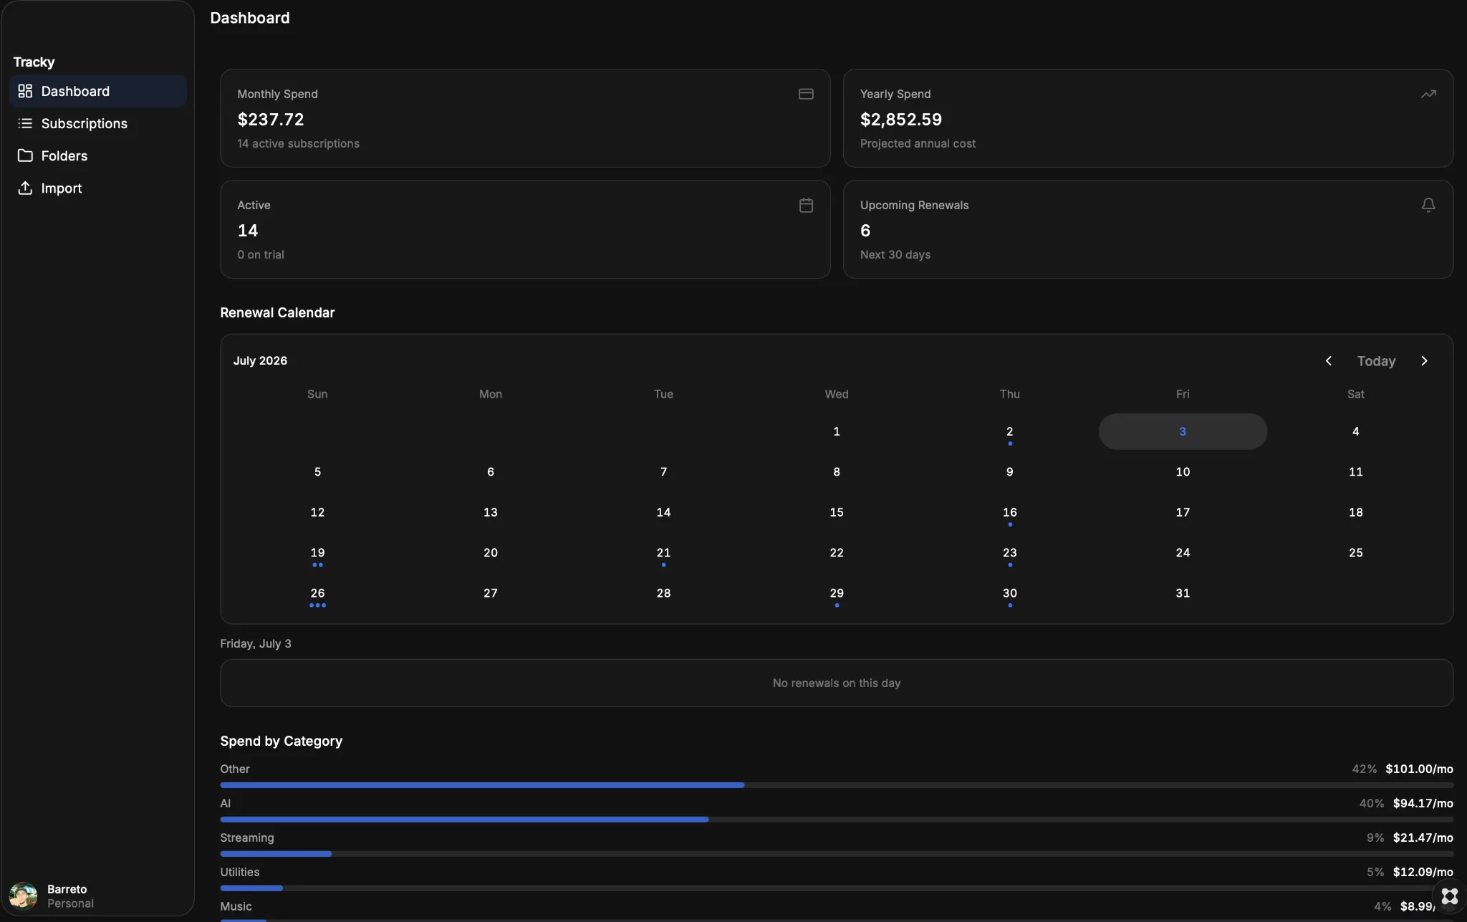
Task: Open the Subscriptions page
Action: (x=98, y=123)
